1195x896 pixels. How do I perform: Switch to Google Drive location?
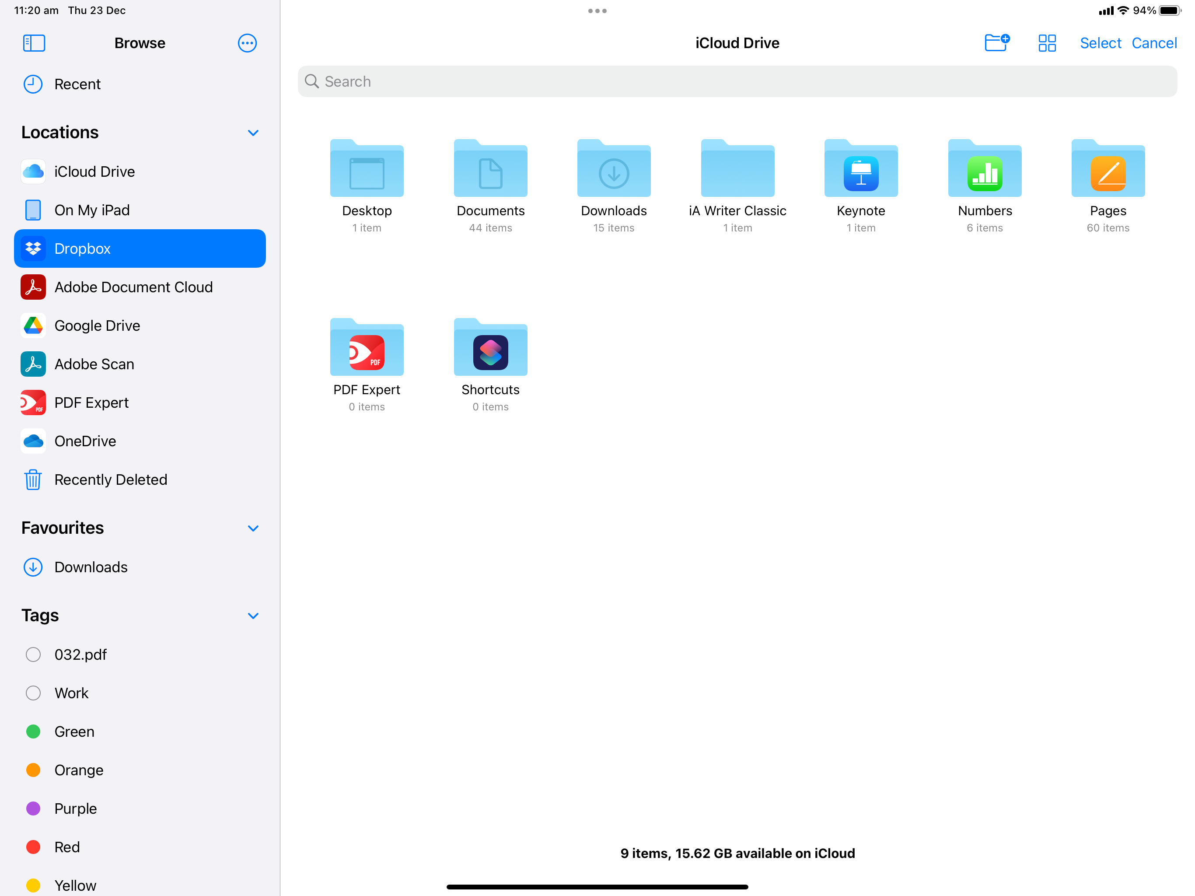[x=97, y=325]
